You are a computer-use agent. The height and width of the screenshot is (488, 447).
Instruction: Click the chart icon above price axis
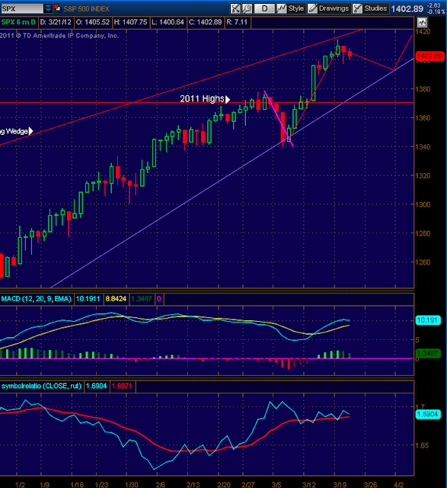422,22
